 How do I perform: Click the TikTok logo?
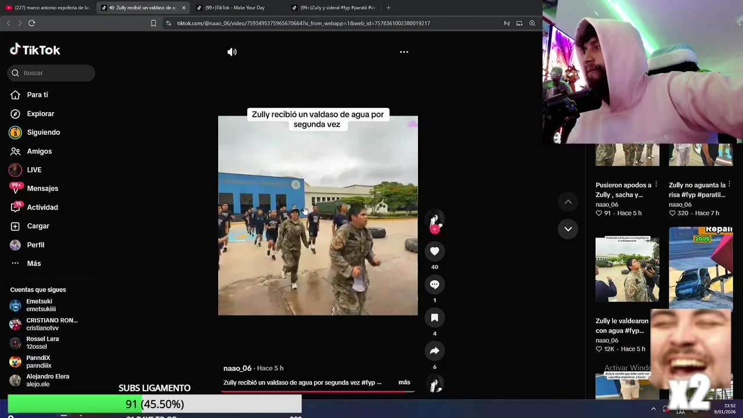coord(35,50)
